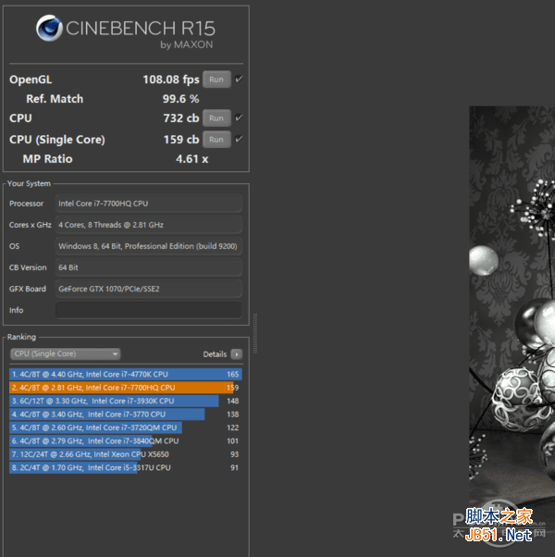The height and width of the screenshot is (557, 555).
Task: Select ranking row Intel Core i7-3930K CPU
Action: coord(126,401)
